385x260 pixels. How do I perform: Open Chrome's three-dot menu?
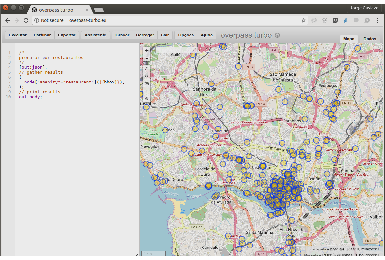coord(377,20)
